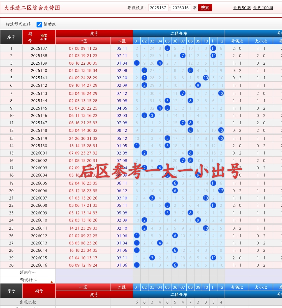
Task: Toggle the 辅助线 checkbox
Action: click(x=39, y=24)
